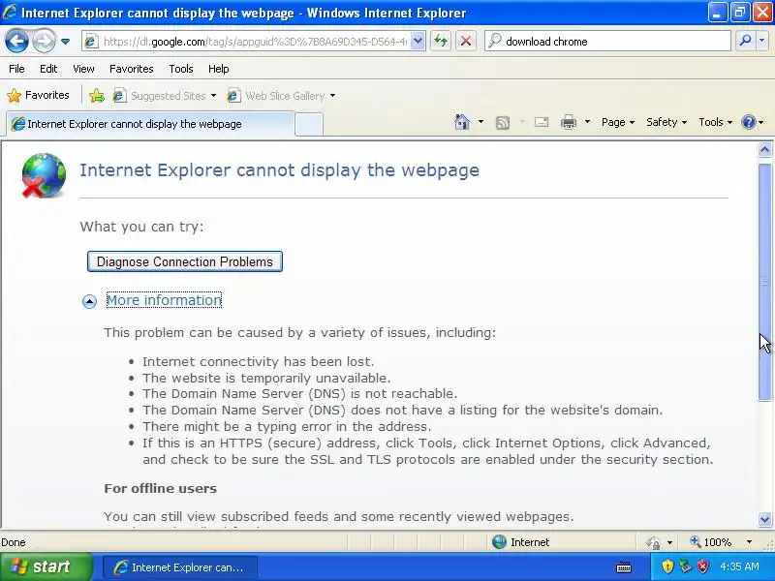Click the IE page icon in address bar

point(90,42)
